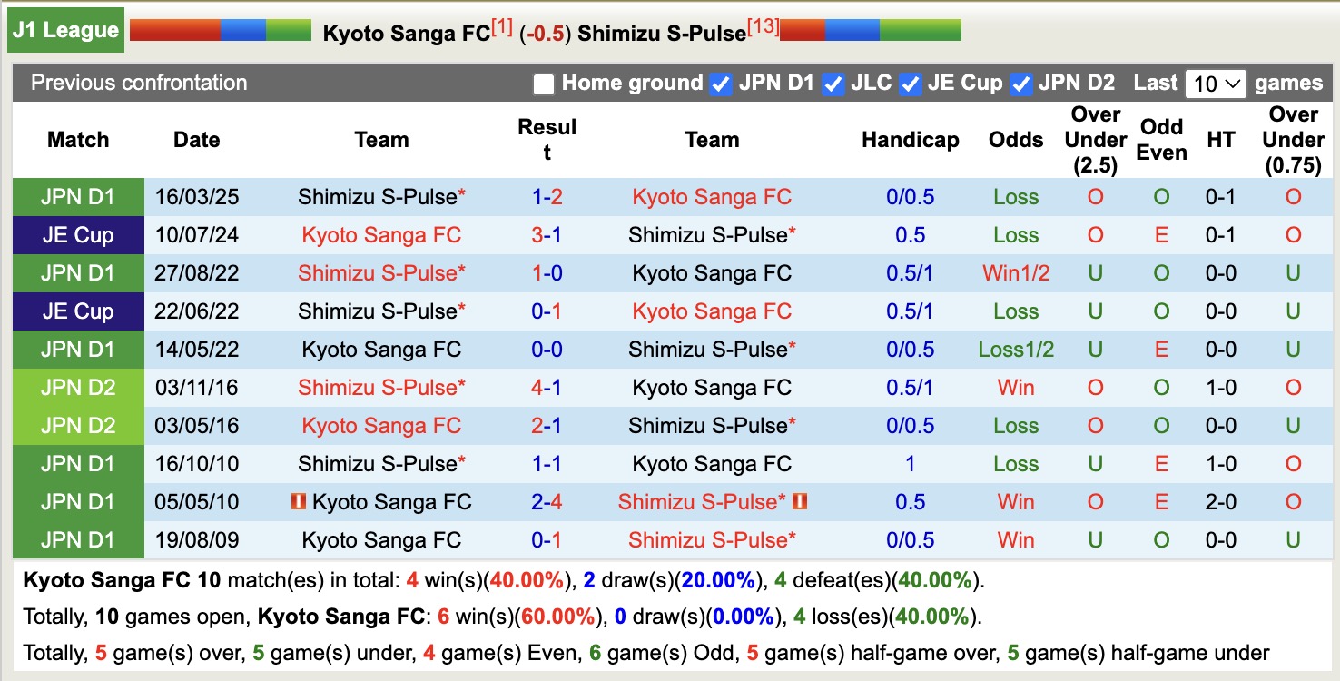Screen dimensions: 1340x681
Task: Uncheck the JLC filter
Action: pos(833,84)
